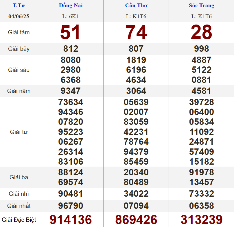The height and width of the screenshot is (227, 234).
Task: Click the Giải tám row label
Action: pos(19,32)
